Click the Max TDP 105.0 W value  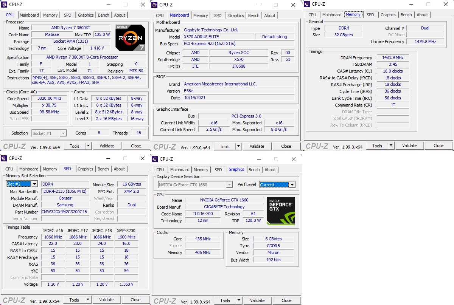pos(102,34)
